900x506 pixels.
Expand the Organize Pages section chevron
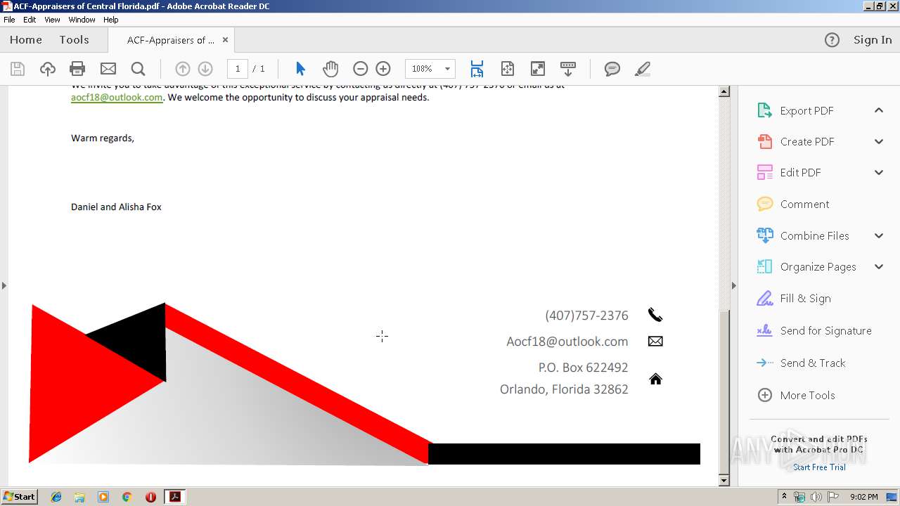879,266
